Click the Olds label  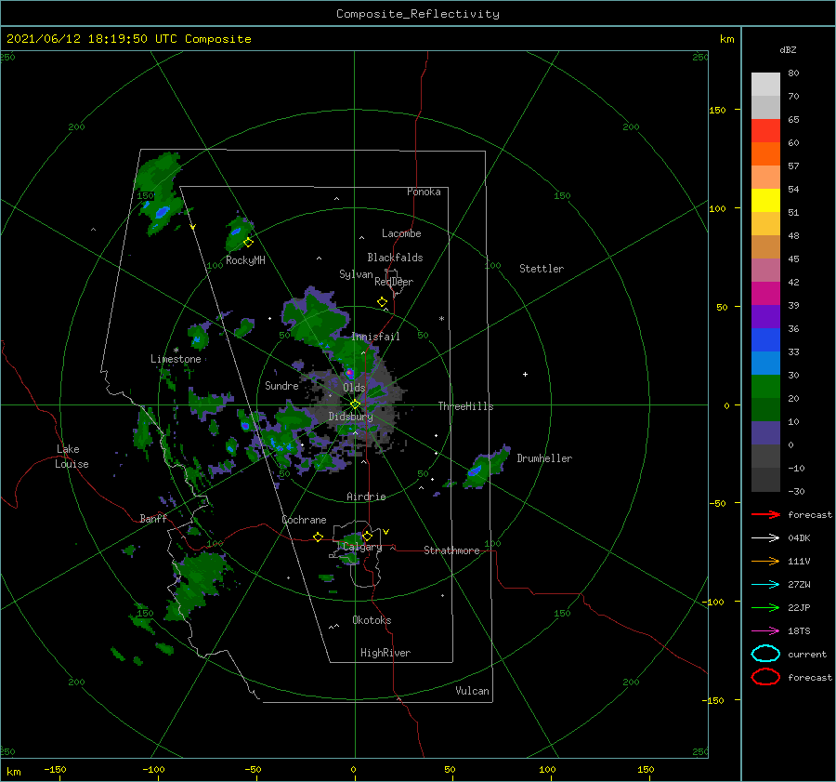354,388
